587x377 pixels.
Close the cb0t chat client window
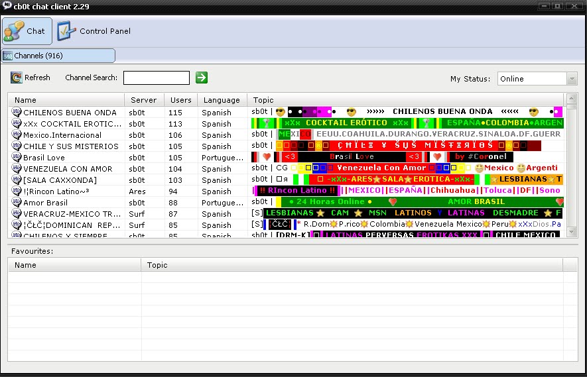tap(574, 6)
